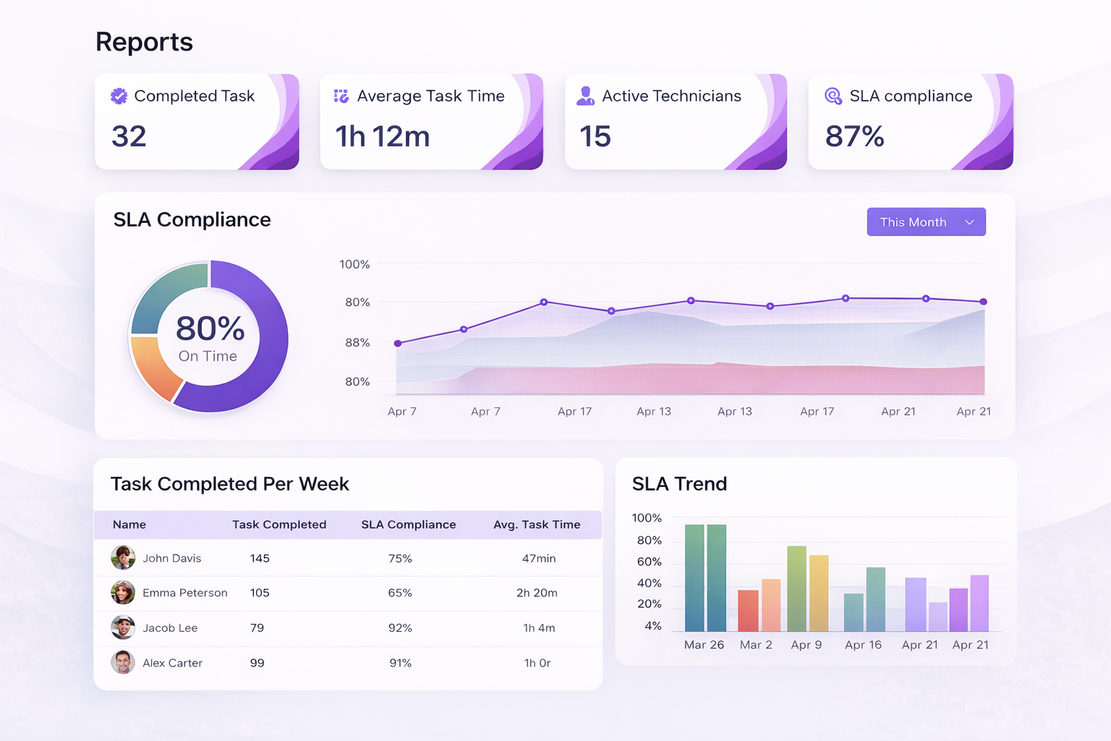Click the Average Task Time icon
This screenshot has width=1111, height=741.
tap(341, 96)
